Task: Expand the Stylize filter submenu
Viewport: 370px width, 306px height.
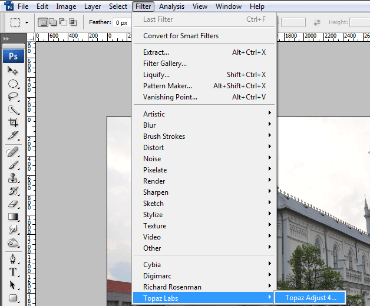Action: click(204, 215)
